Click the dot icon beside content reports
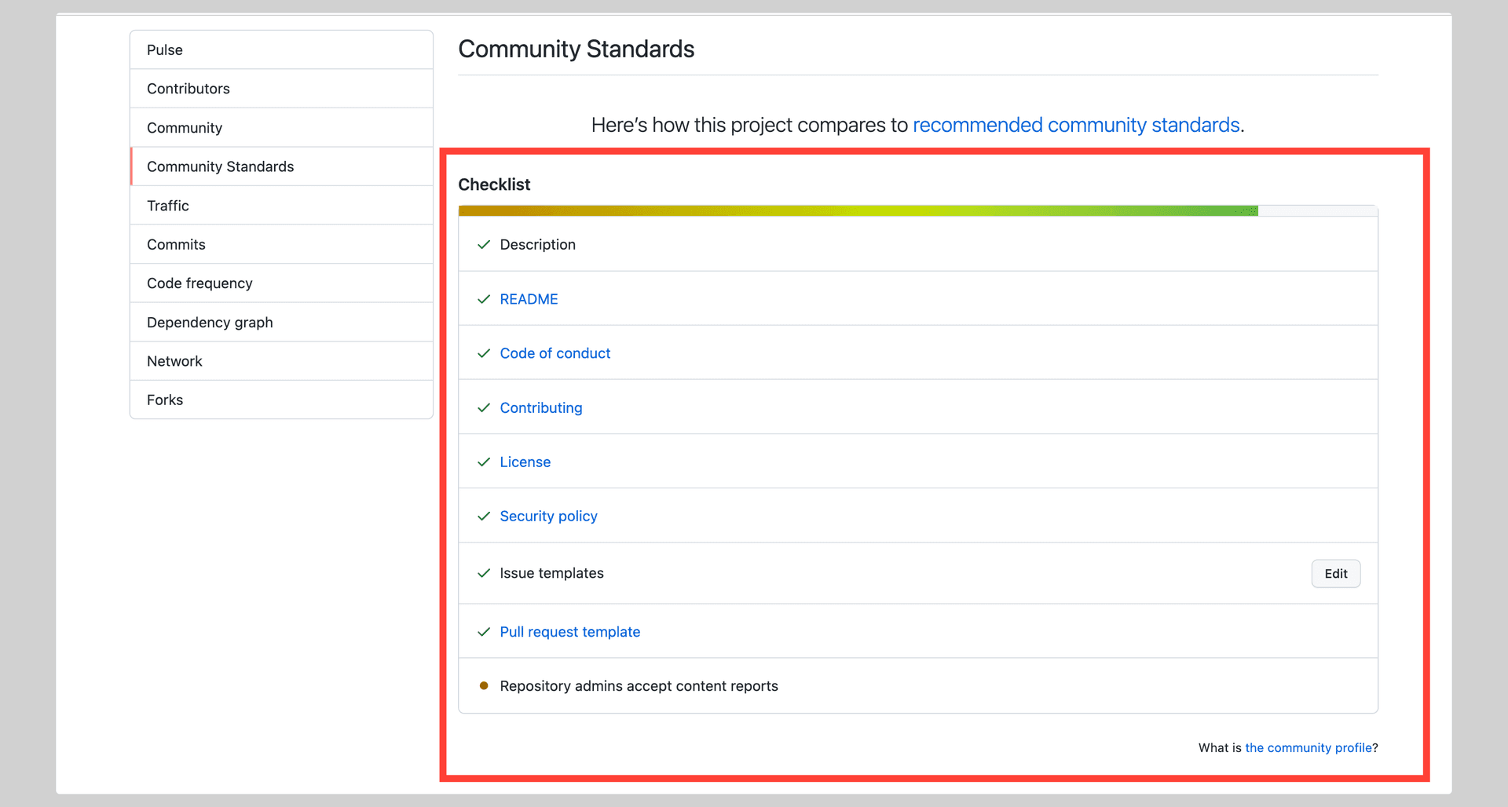Screen dimensions: 1508x807 pyautogui.click(x=484, y=686)
